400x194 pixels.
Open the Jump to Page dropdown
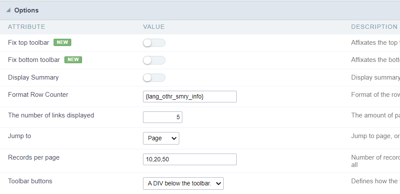161,138
